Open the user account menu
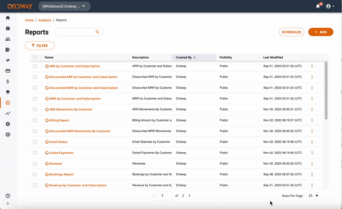Viewport: 342px width, 209px height. click(x=330, y=6)
